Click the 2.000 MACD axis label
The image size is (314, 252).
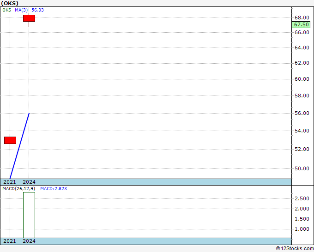coord(302,209)
